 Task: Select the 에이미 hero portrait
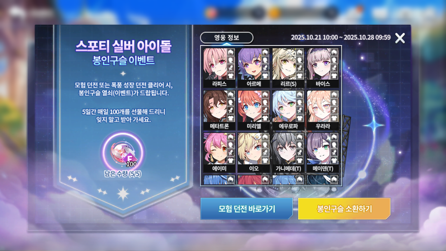pyautogui.click(x=219, y=152)
